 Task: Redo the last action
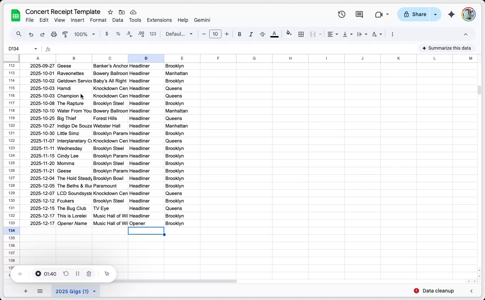(x=42, y=34)
